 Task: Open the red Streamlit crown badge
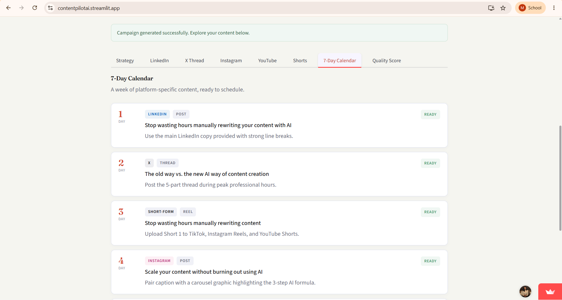click(550, 292)
